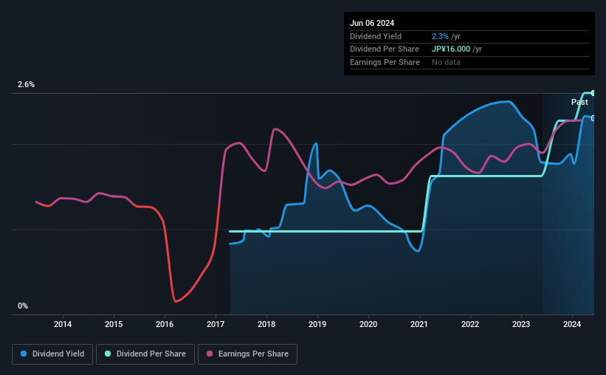Viewport: 606px width, 375px height.
Task: Select the 2014 x-axis label
Action: tap(63, 324)
